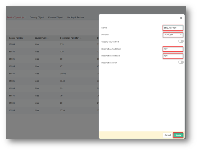Screen dimensions: 198x151
Task: Click the Source Port End column header
Action: (16, 38)
